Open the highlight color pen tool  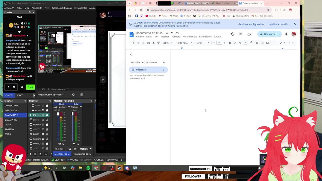coord(251,43)
